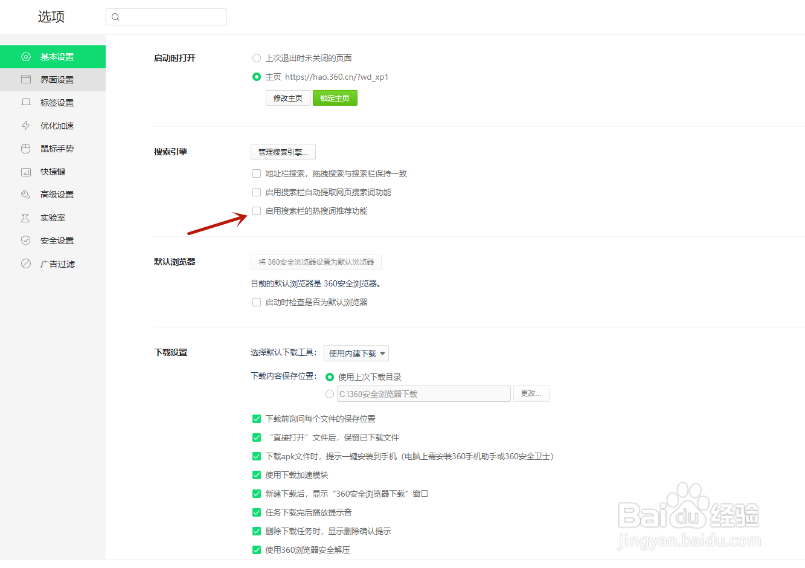The height and width of the screenshot is (568, 805).
Task: Click the options search input field
Action: 166,17
